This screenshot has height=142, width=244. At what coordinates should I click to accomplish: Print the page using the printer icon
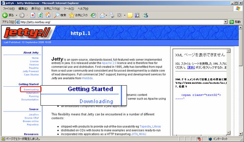pyautogui.click(x=111, y=15)
